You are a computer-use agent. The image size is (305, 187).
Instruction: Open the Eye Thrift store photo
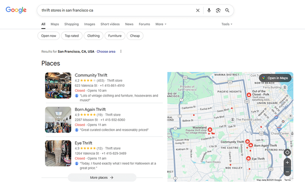click(x=58, y=153)
